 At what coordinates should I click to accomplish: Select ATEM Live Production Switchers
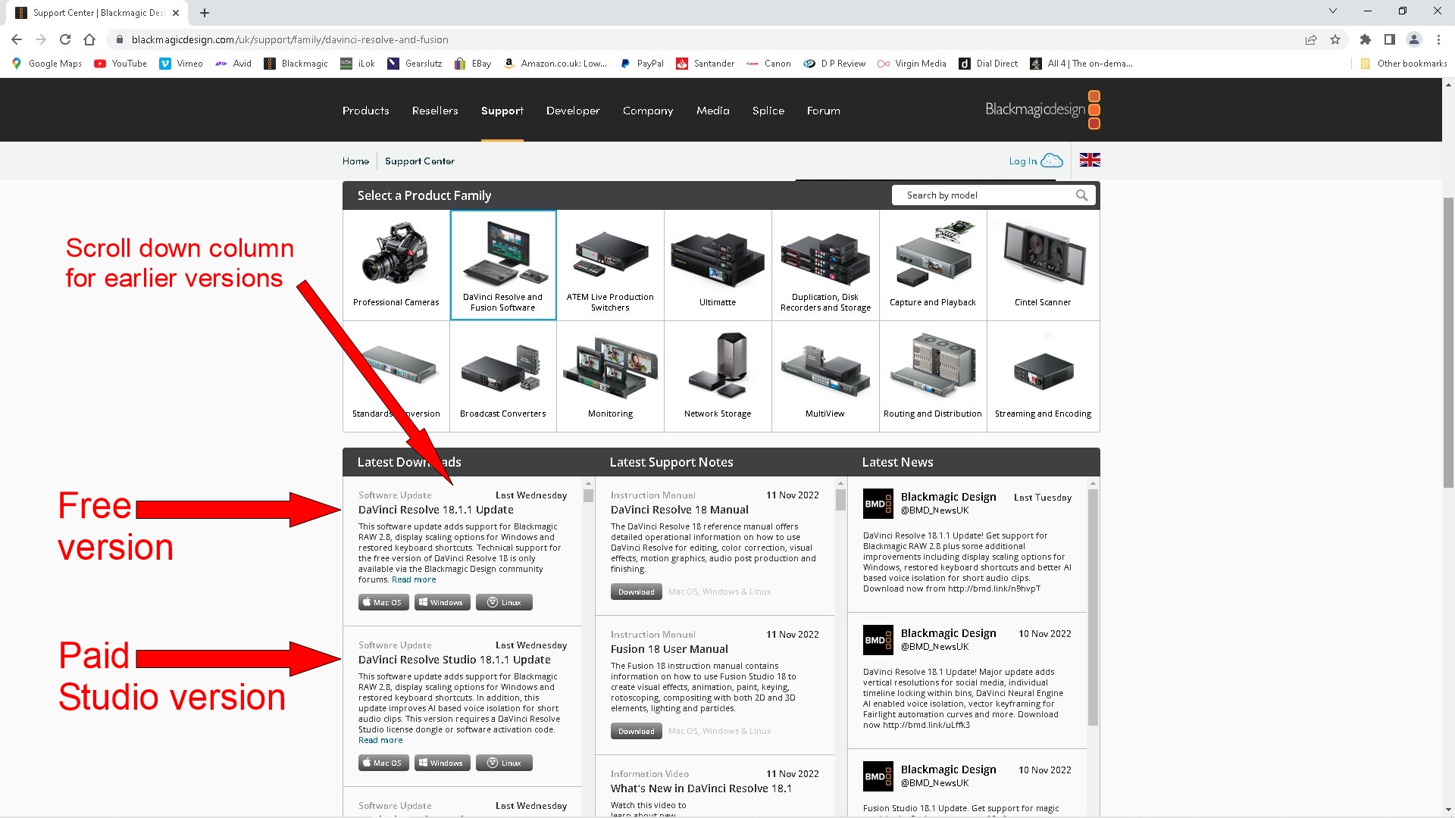[x=611, y=265]
